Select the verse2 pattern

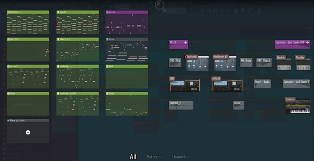tap(28, 77)
